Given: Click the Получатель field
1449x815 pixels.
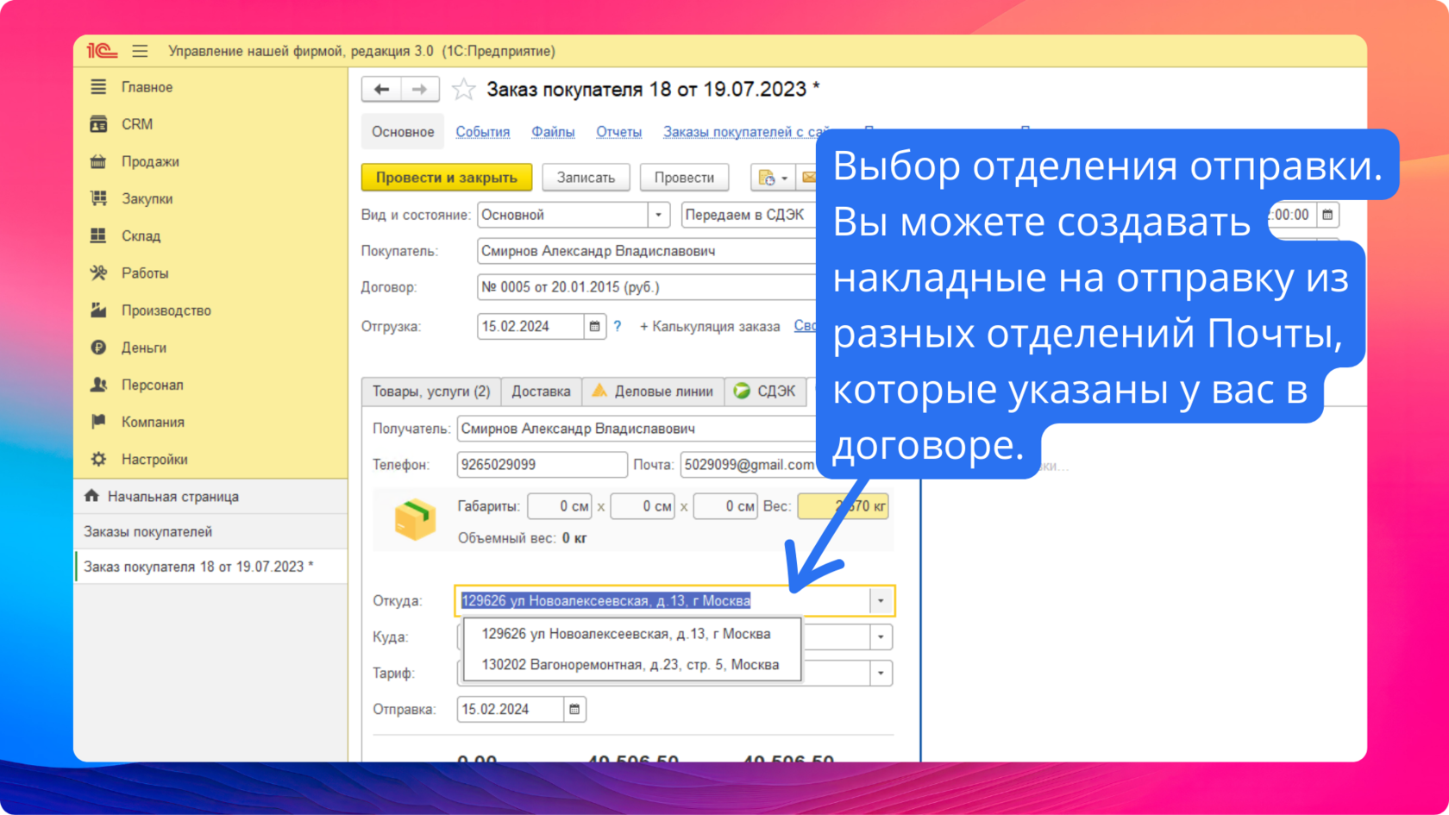Looking at the screenshot, I should coord(637,429).
